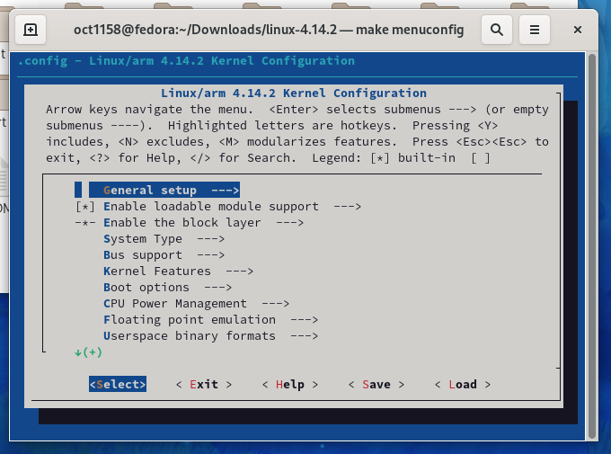The width and height of the screenshot is (611, 454).
Task: Click arrow after Kernel Features
Action: [x=240, y=272]
